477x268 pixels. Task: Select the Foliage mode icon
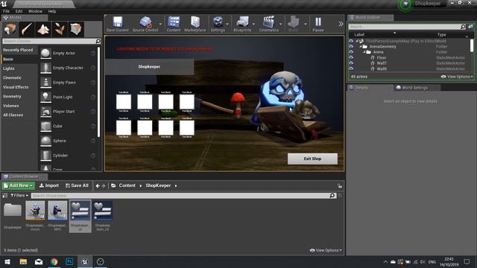click(60, 29)
